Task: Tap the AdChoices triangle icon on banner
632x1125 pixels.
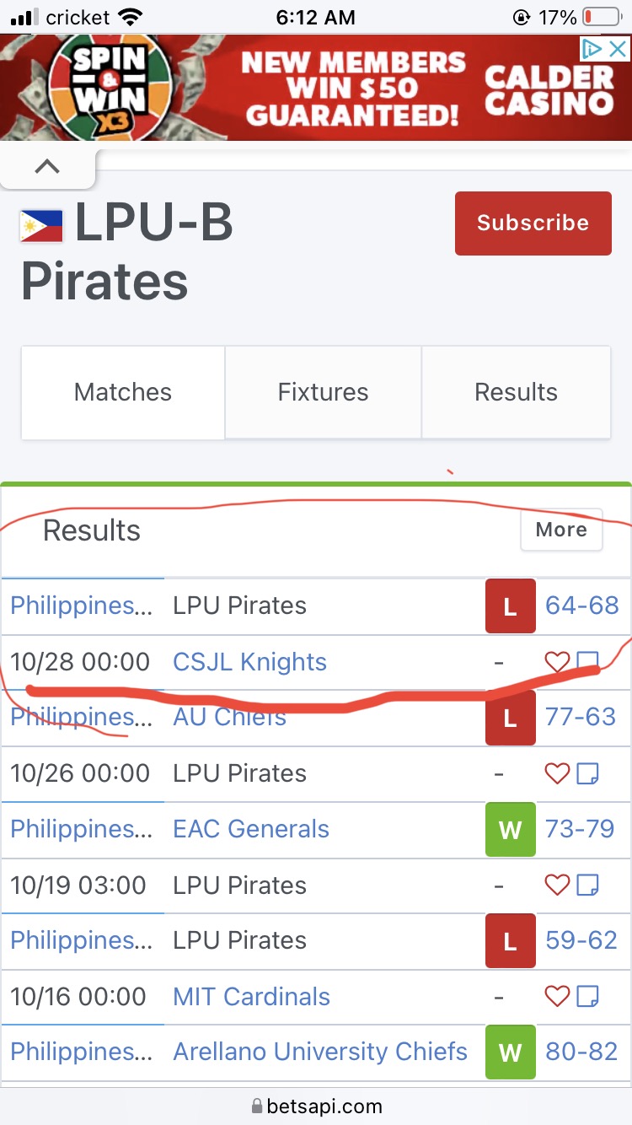Action: (x=593, y=49)
